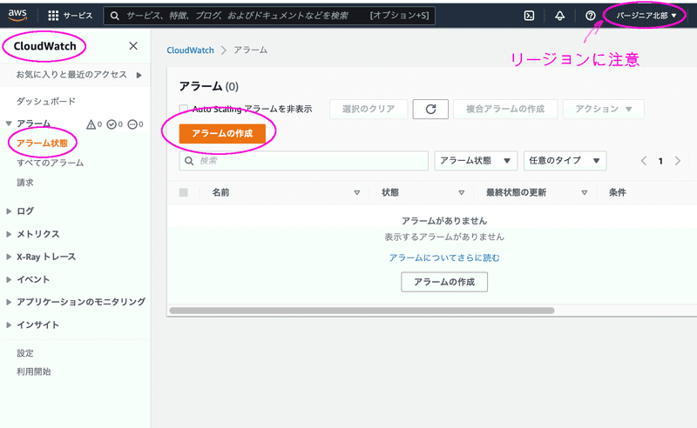Viewport: 697px width, 428px height.
Task: Click the top services search field
Action: click(x=269, y=16)
